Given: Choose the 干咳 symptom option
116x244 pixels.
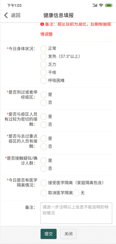Looking at the screenshot, I should [44, 73].
